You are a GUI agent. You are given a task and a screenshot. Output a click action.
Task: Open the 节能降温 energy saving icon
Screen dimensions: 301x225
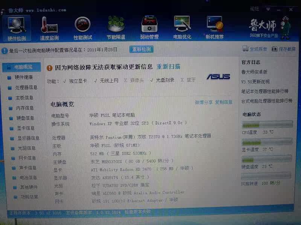pos(116,28)
